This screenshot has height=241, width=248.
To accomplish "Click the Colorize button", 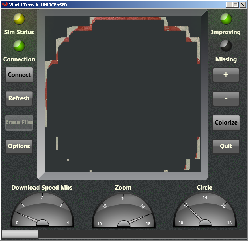I will click(x=226, y=123).
